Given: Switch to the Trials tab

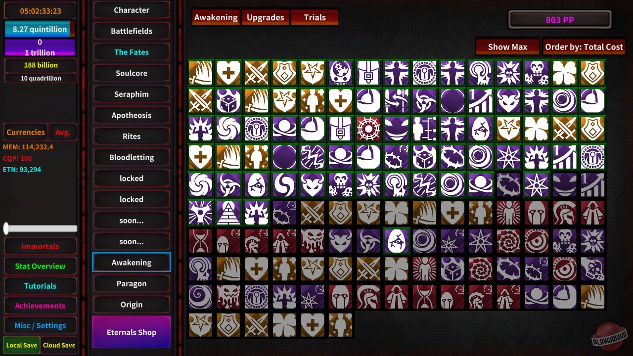Looking at the screenshot, I should (x=315, y=17).
